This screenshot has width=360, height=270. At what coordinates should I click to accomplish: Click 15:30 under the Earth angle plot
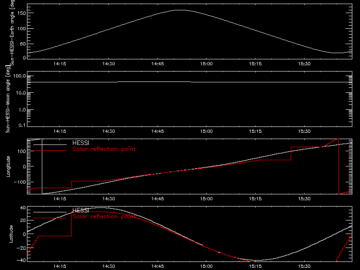[304, 64]
